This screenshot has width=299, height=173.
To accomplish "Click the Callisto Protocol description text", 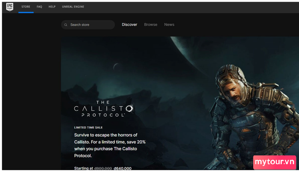I will (x=110, y=145).
